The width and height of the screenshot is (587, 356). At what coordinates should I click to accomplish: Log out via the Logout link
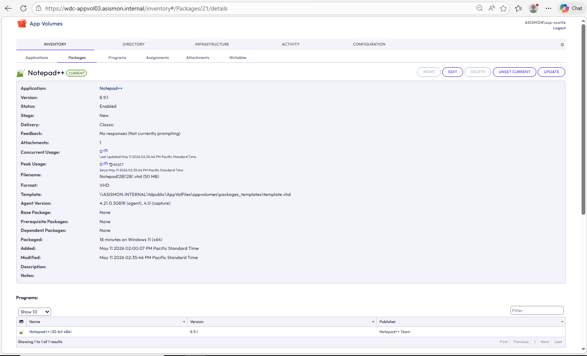pos(559,28)
